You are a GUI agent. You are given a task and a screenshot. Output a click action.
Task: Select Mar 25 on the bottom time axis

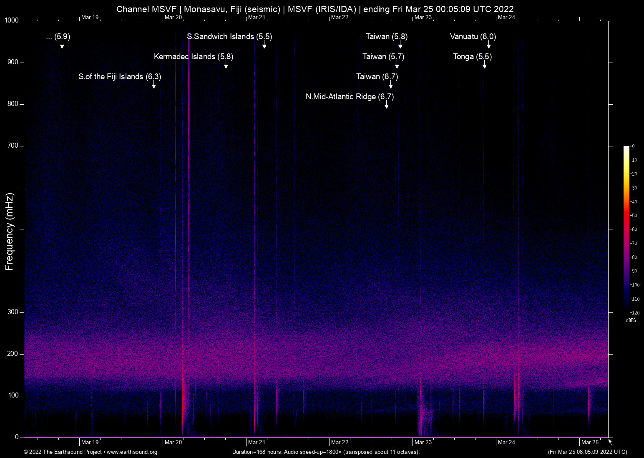click(590, 443)
